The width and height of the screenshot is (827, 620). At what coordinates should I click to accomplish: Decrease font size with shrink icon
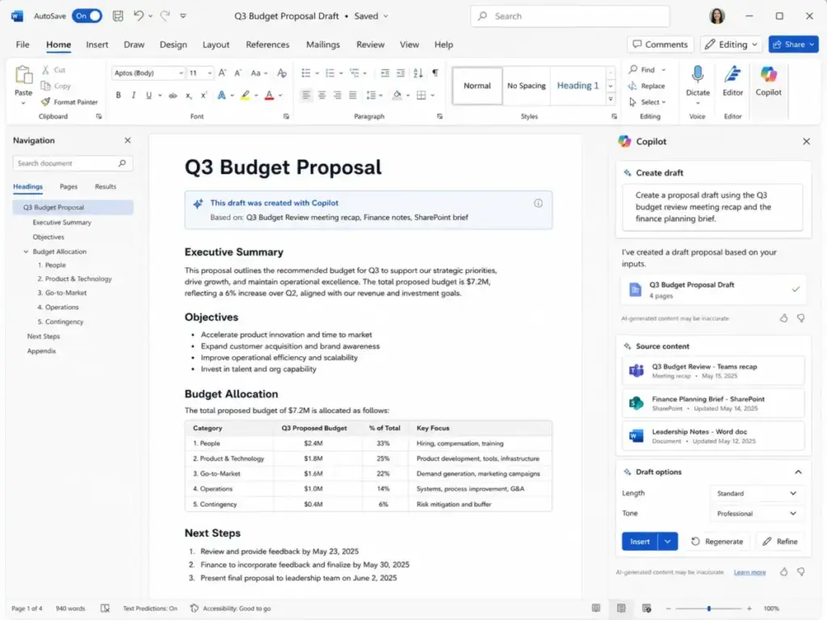(x=238, y=73)
